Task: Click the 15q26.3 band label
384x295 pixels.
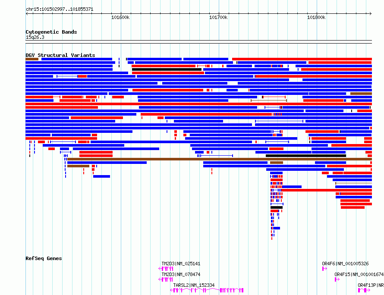Action: (x=35, y=37)
